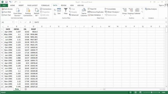Collapse the ribbon

tap(166, 18)
